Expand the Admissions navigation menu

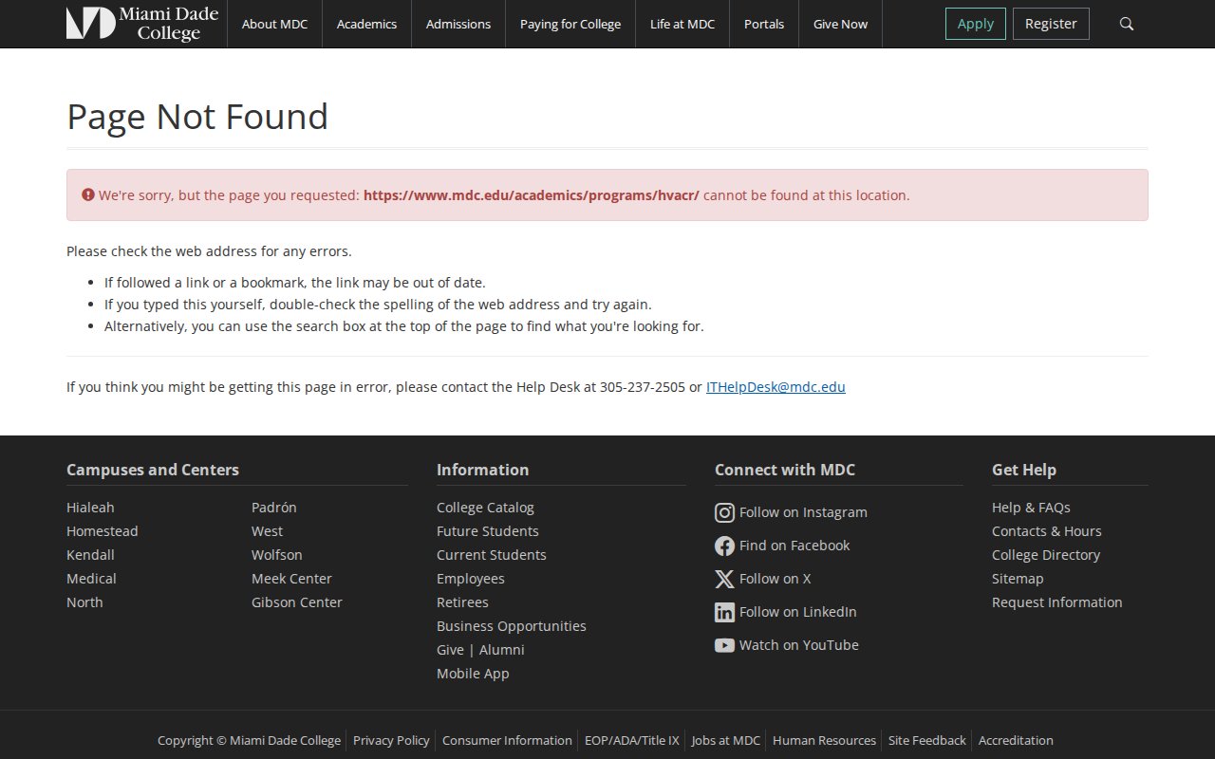pos(458,24)
